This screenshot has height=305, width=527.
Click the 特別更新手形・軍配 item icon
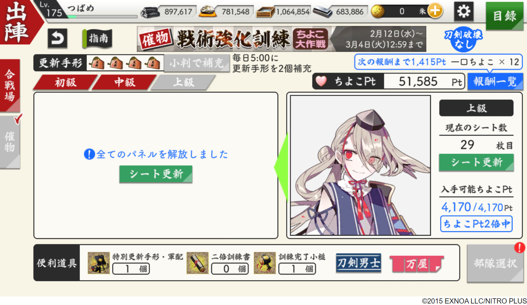click(99, 263)
